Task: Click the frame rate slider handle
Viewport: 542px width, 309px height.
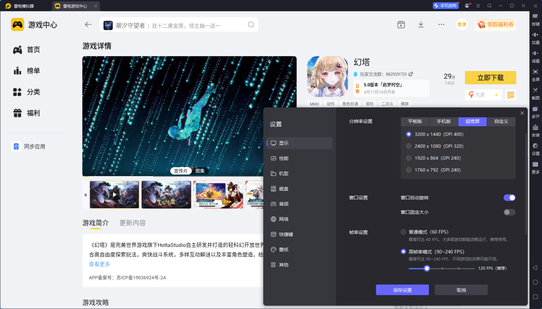Action: (426, 268)
